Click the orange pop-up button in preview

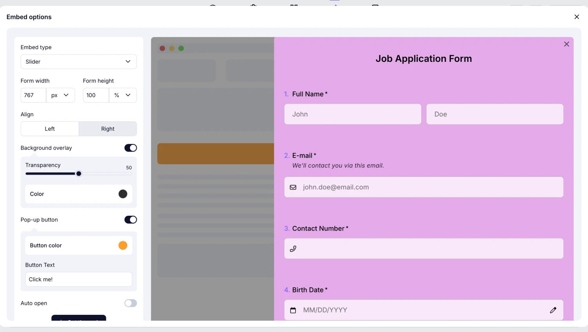click(x=216, y=153)
